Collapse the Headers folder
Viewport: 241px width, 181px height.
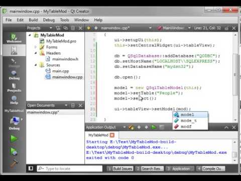click(x=36, y=53)
